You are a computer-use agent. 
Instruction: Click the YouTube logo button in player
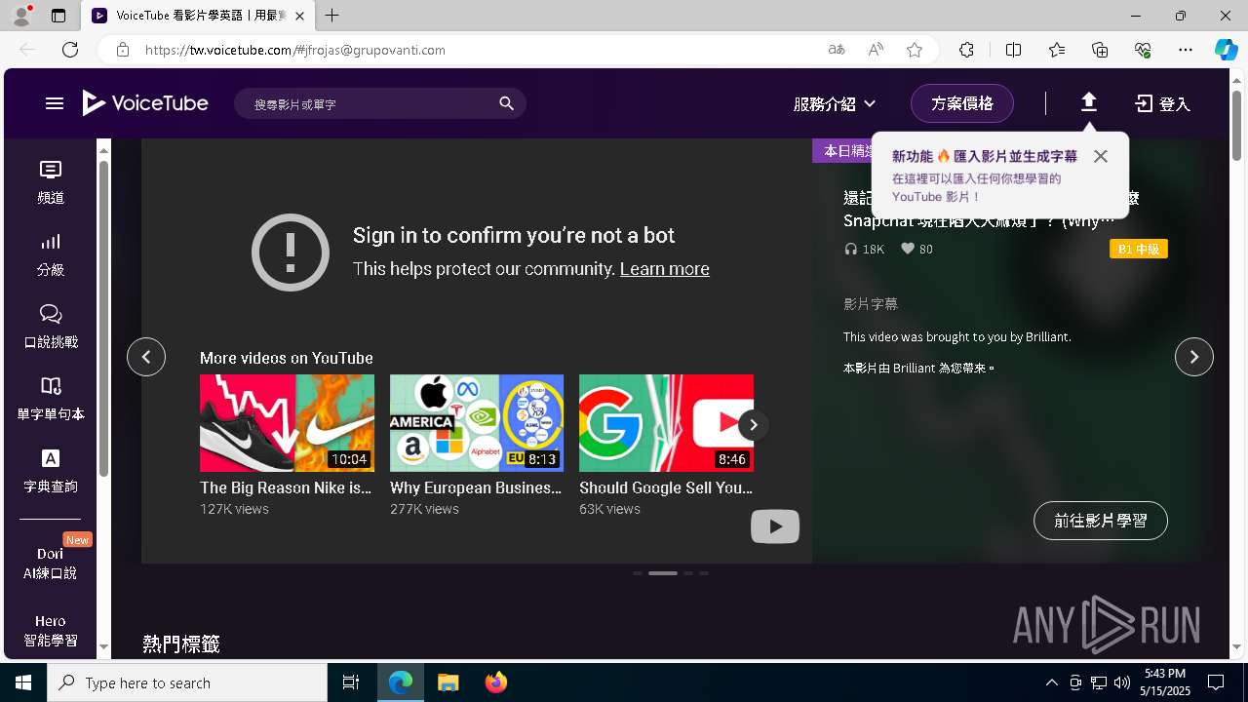pos(775,526)
